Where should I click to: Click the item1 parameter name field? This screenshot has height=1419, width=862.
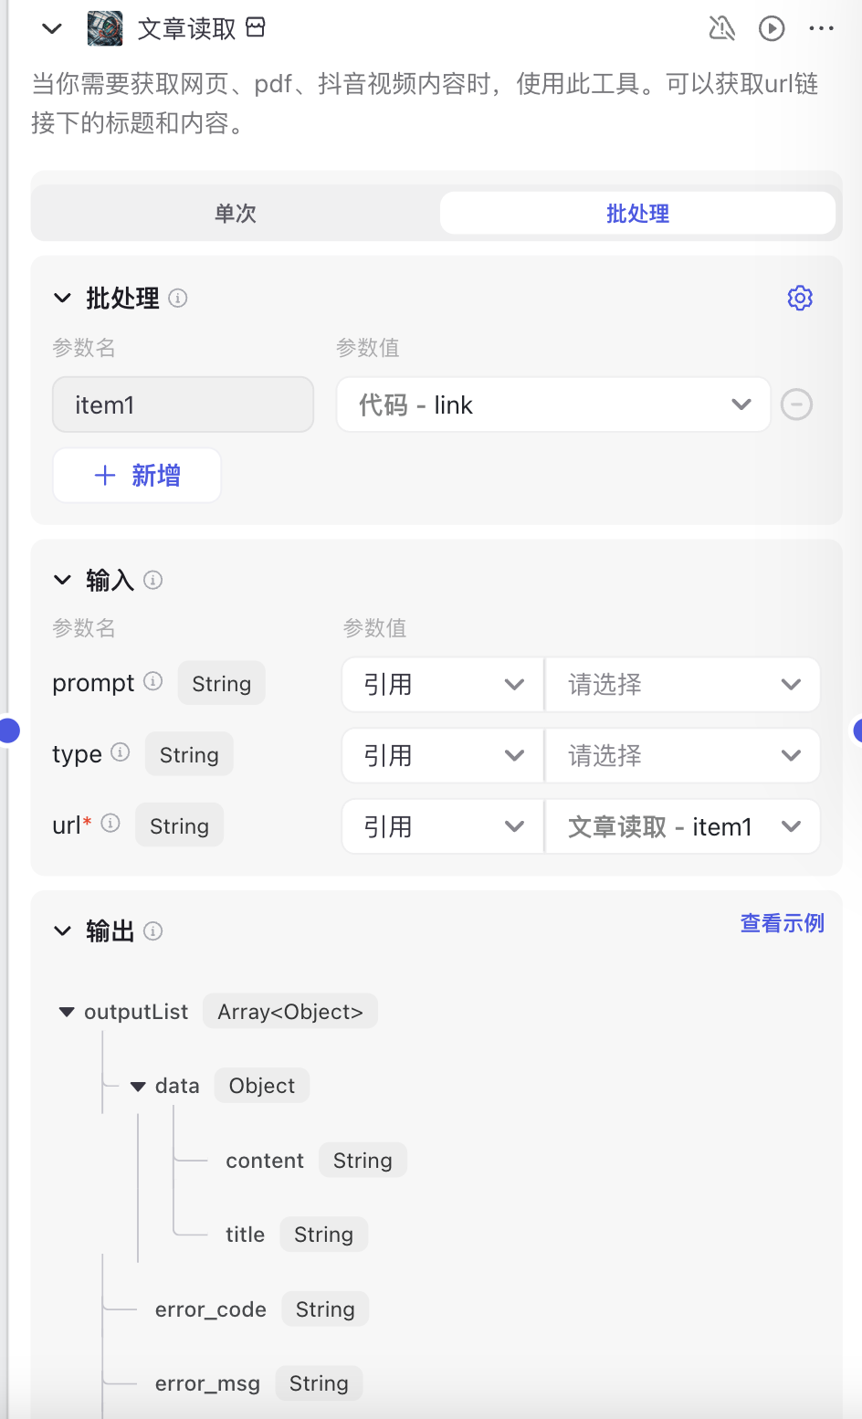click(x=183, y=405)
